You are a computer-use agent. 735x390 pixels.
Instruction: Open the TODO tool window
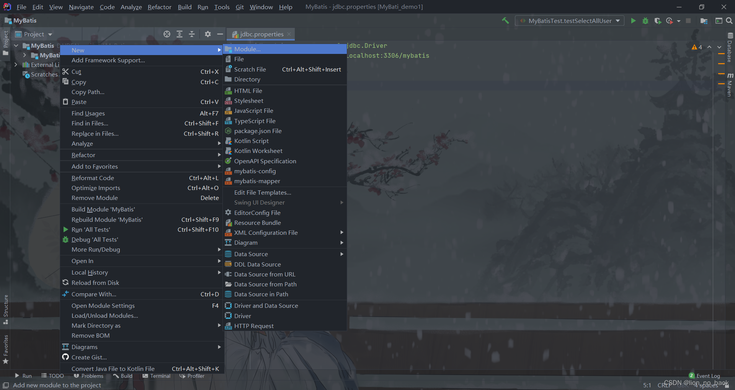tap(52, 376)
